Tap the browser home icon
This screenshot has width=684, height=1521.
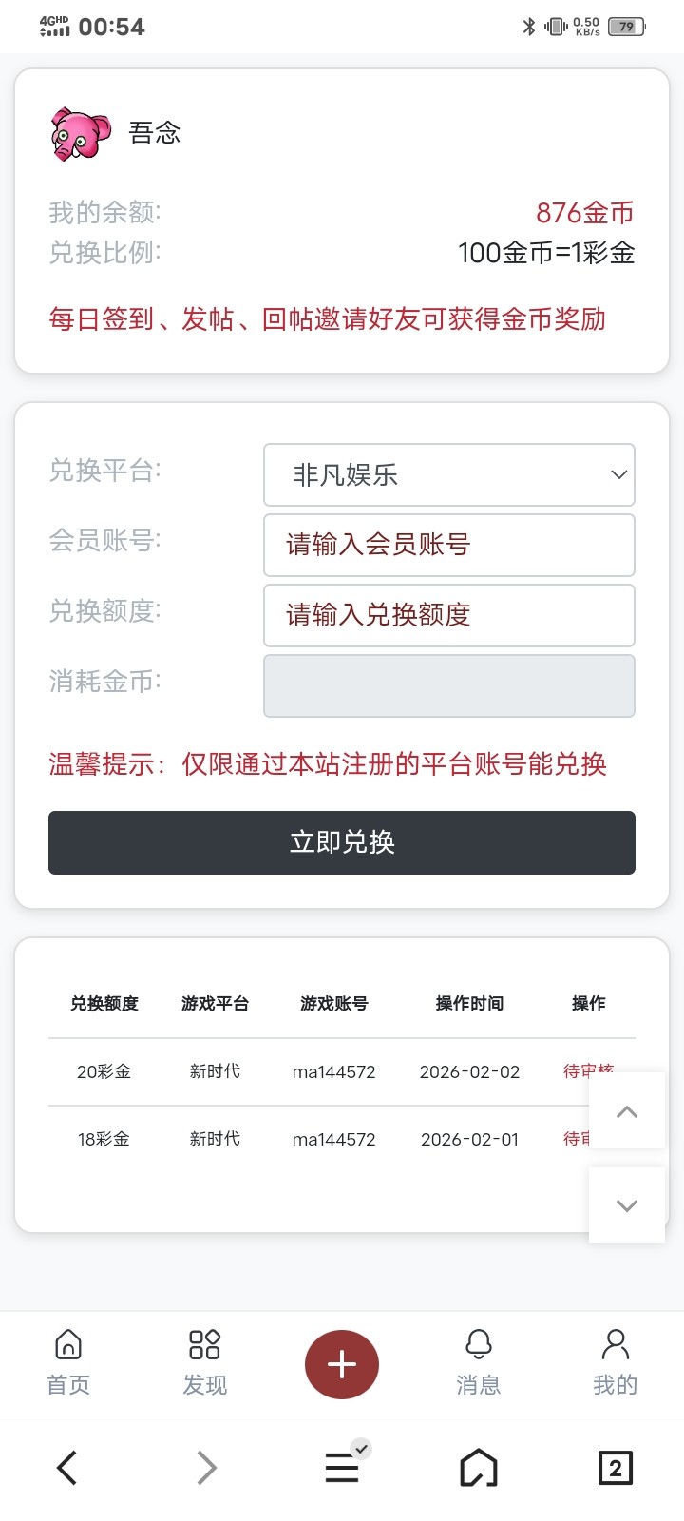pos(479,1468)
